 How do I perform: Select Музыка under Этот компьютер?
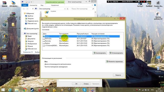[30, 46]
